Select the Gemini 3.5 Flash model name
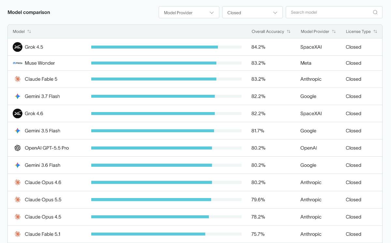The width and height of the screenshot is (391, 243). coord(42,131)
